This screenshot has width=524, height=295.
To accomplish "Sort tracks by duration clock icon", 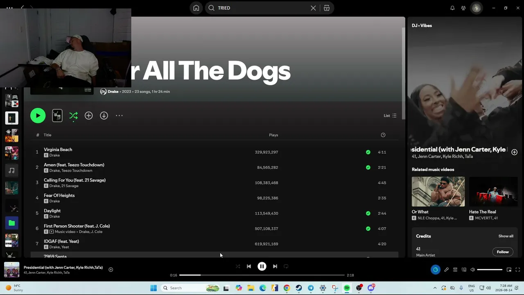I will 383,135.
